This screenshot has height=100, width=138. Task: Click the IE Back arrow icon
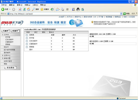3,9
